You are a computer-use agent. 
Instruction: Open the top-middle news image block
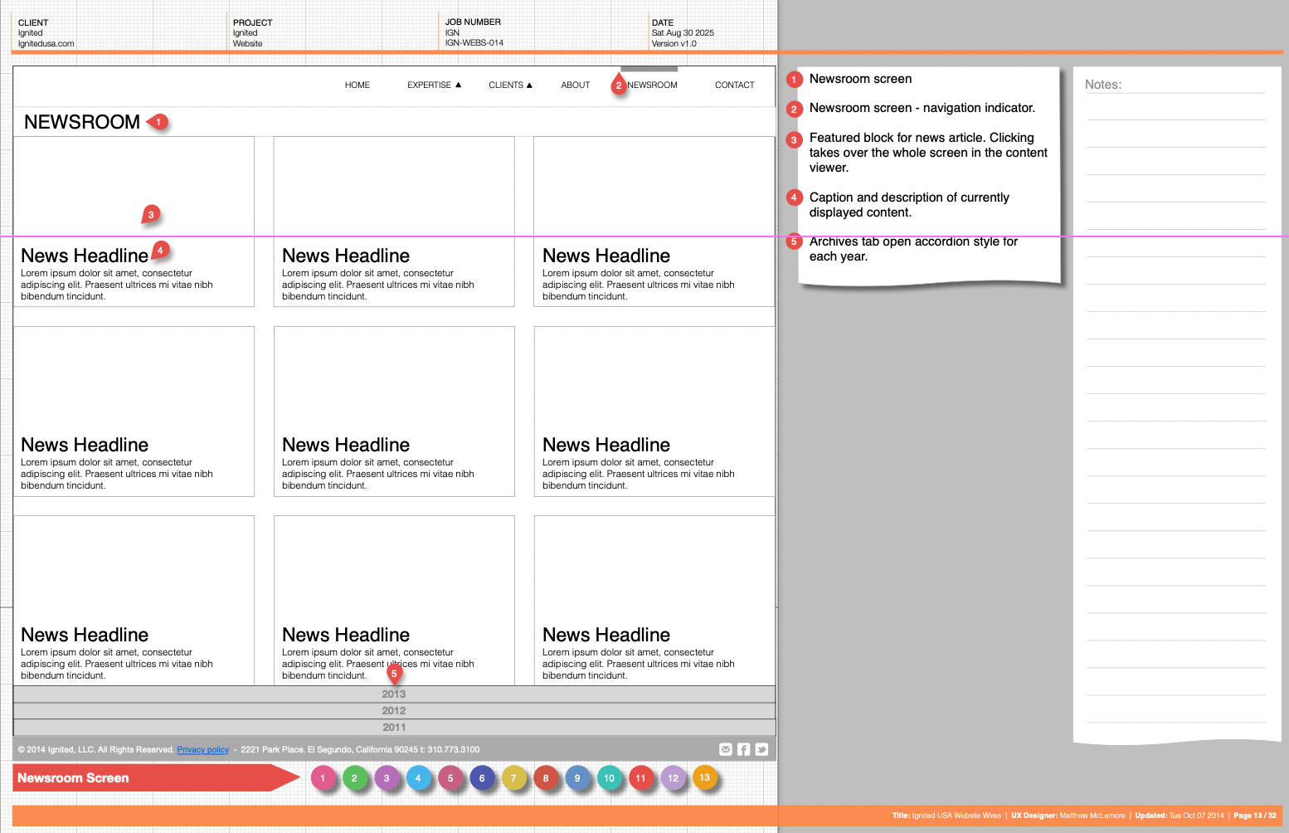pos(394,187)
